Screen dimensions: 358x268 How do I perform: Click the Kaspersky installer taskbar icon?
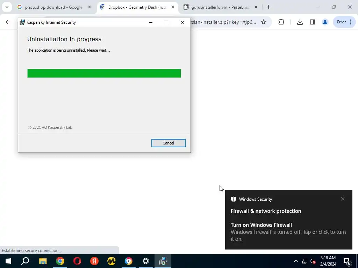pos(163,261)
